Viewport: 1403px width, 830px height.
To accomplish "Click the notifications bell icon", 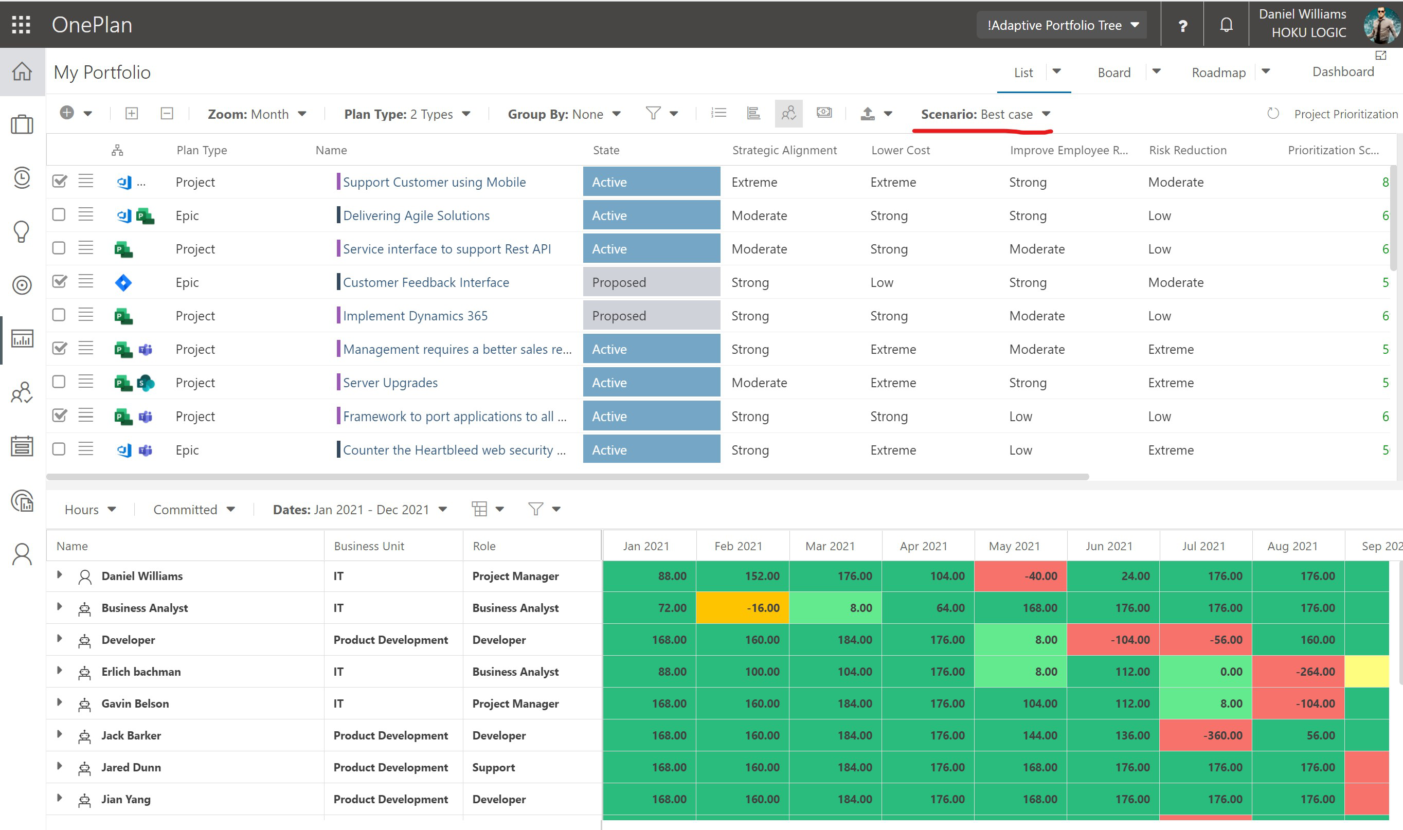I will 1228,24.
